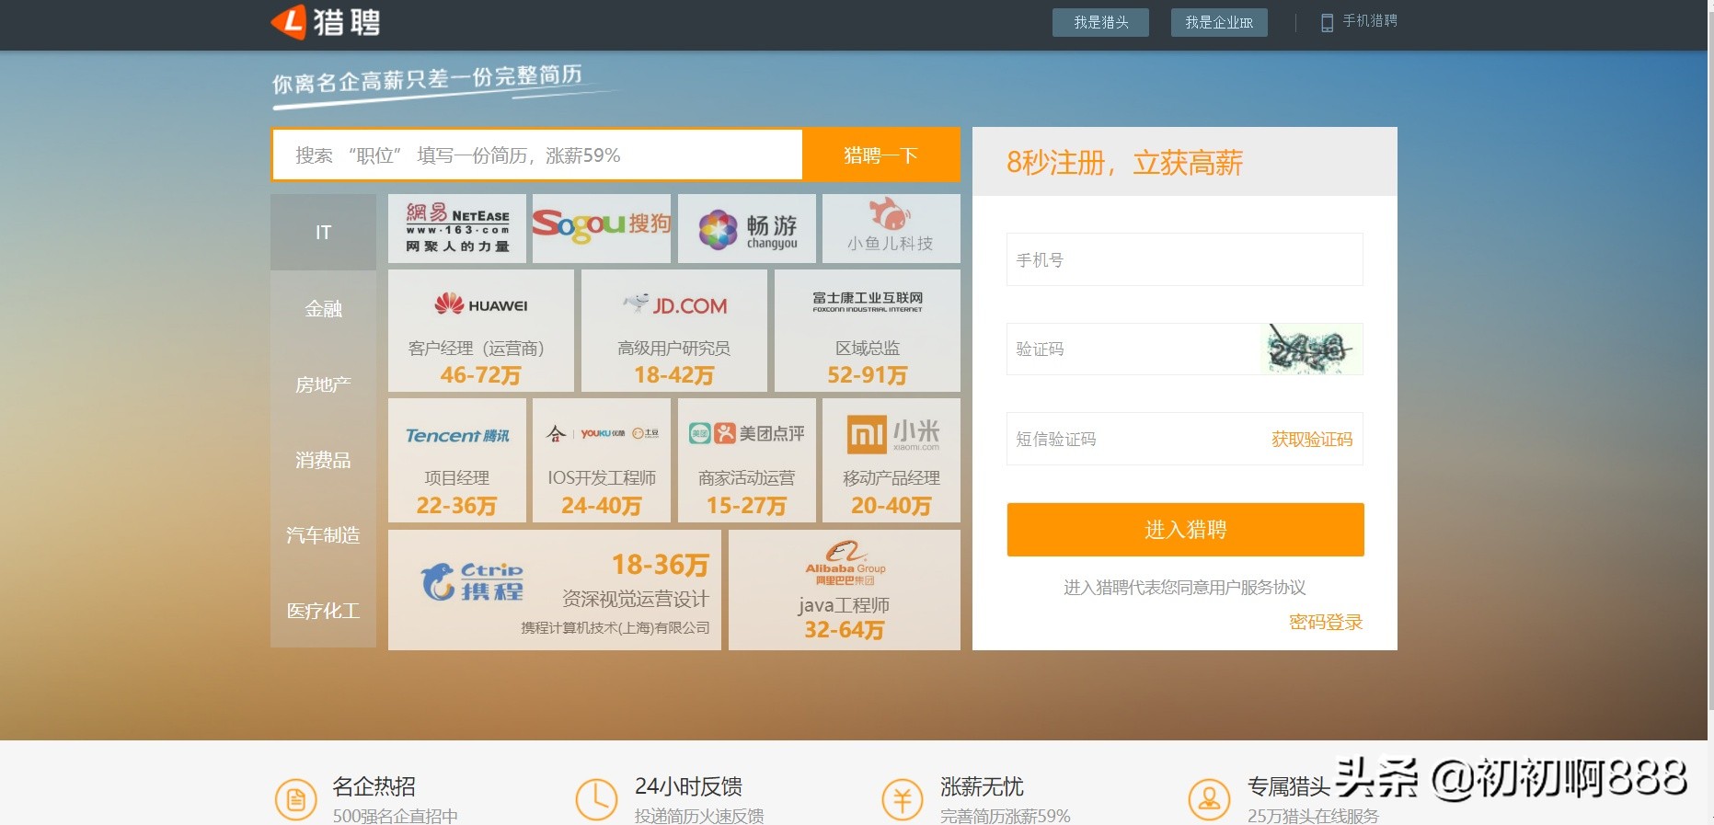Screen dimensions: 1714x825
Task: Click the Huawei logo
Action: coord(481,304)
